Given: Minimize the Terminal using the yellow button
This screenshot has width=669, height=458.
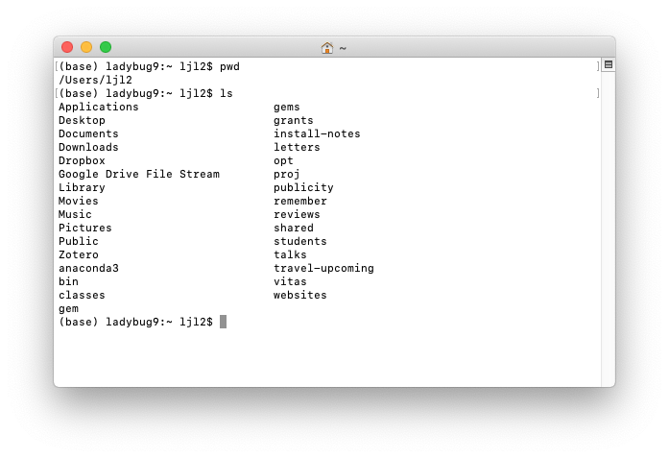Looking at the screenshot, I should click(x=86, y=47).
